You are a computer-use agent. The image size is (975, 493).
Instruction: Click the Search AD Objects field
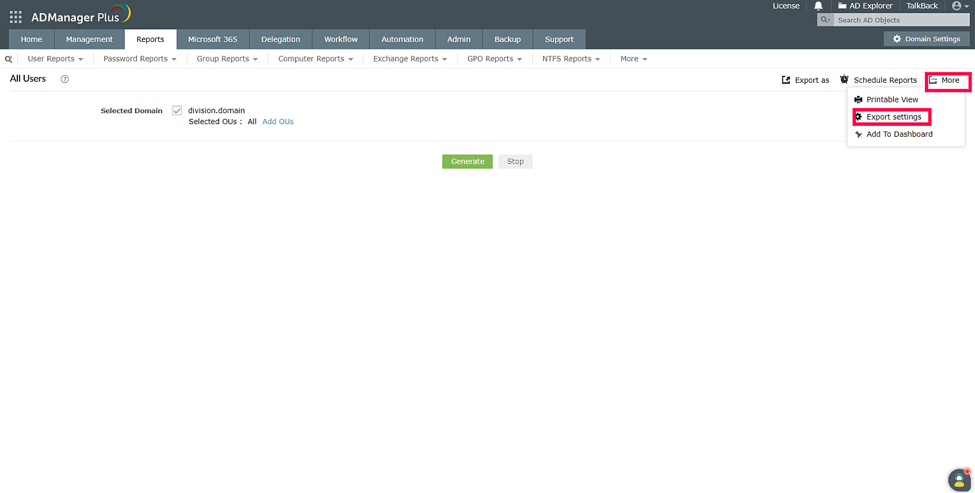[900, 20]
